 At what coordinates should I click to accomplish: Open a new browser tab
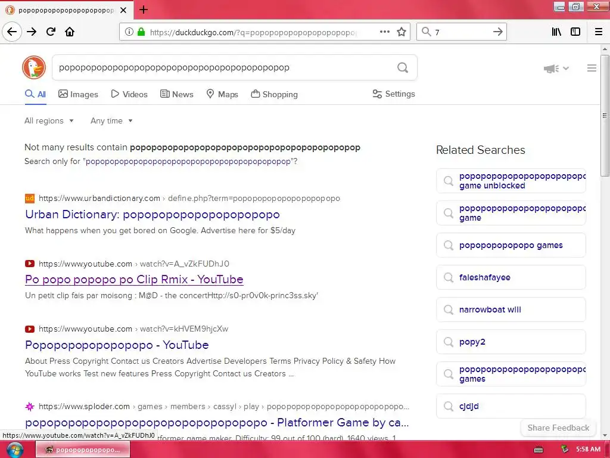143,10
